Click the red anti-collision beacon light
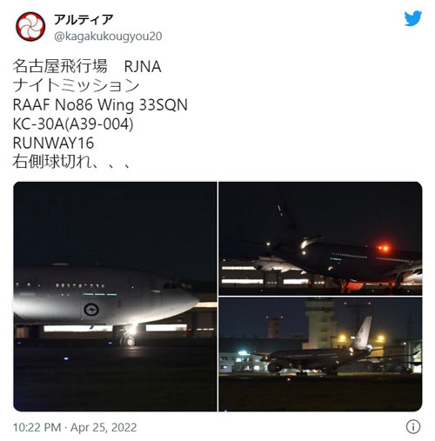Screen dimensions: 435x441 pos(384,248)
